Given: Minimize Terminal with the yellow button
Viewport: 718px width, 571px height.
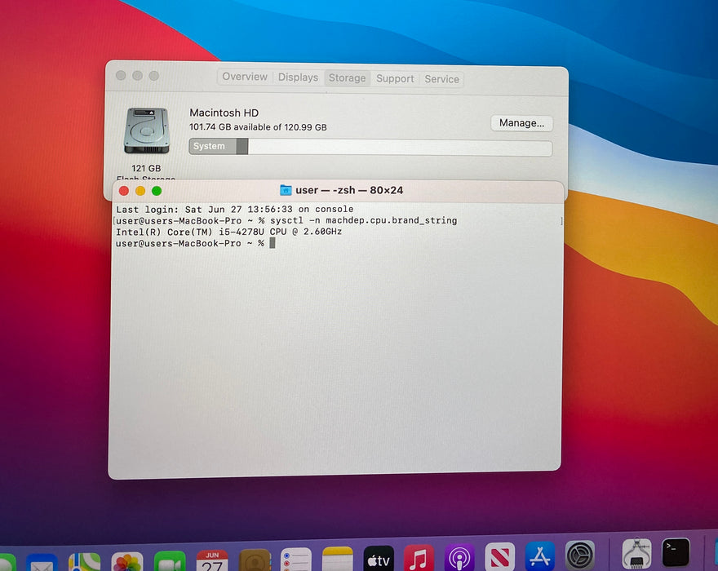Looking at the screenshot, I should point(140,191).
